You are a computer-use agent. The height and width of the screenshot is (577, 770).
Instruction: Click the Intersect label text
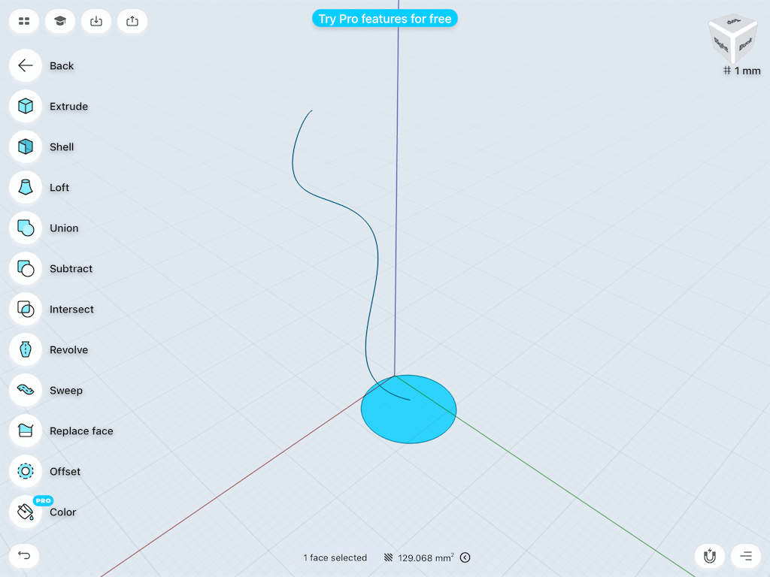(x=71, y=309)
